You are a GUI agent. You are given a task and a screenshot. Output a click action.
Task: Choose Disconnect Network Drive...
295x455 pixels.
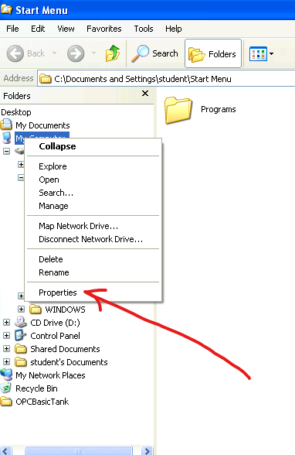point(93,239)
